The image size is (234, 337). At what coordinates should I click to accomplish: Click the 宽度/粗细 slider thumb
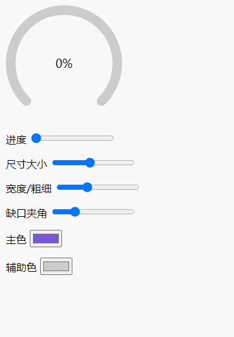tap(87, 187)
